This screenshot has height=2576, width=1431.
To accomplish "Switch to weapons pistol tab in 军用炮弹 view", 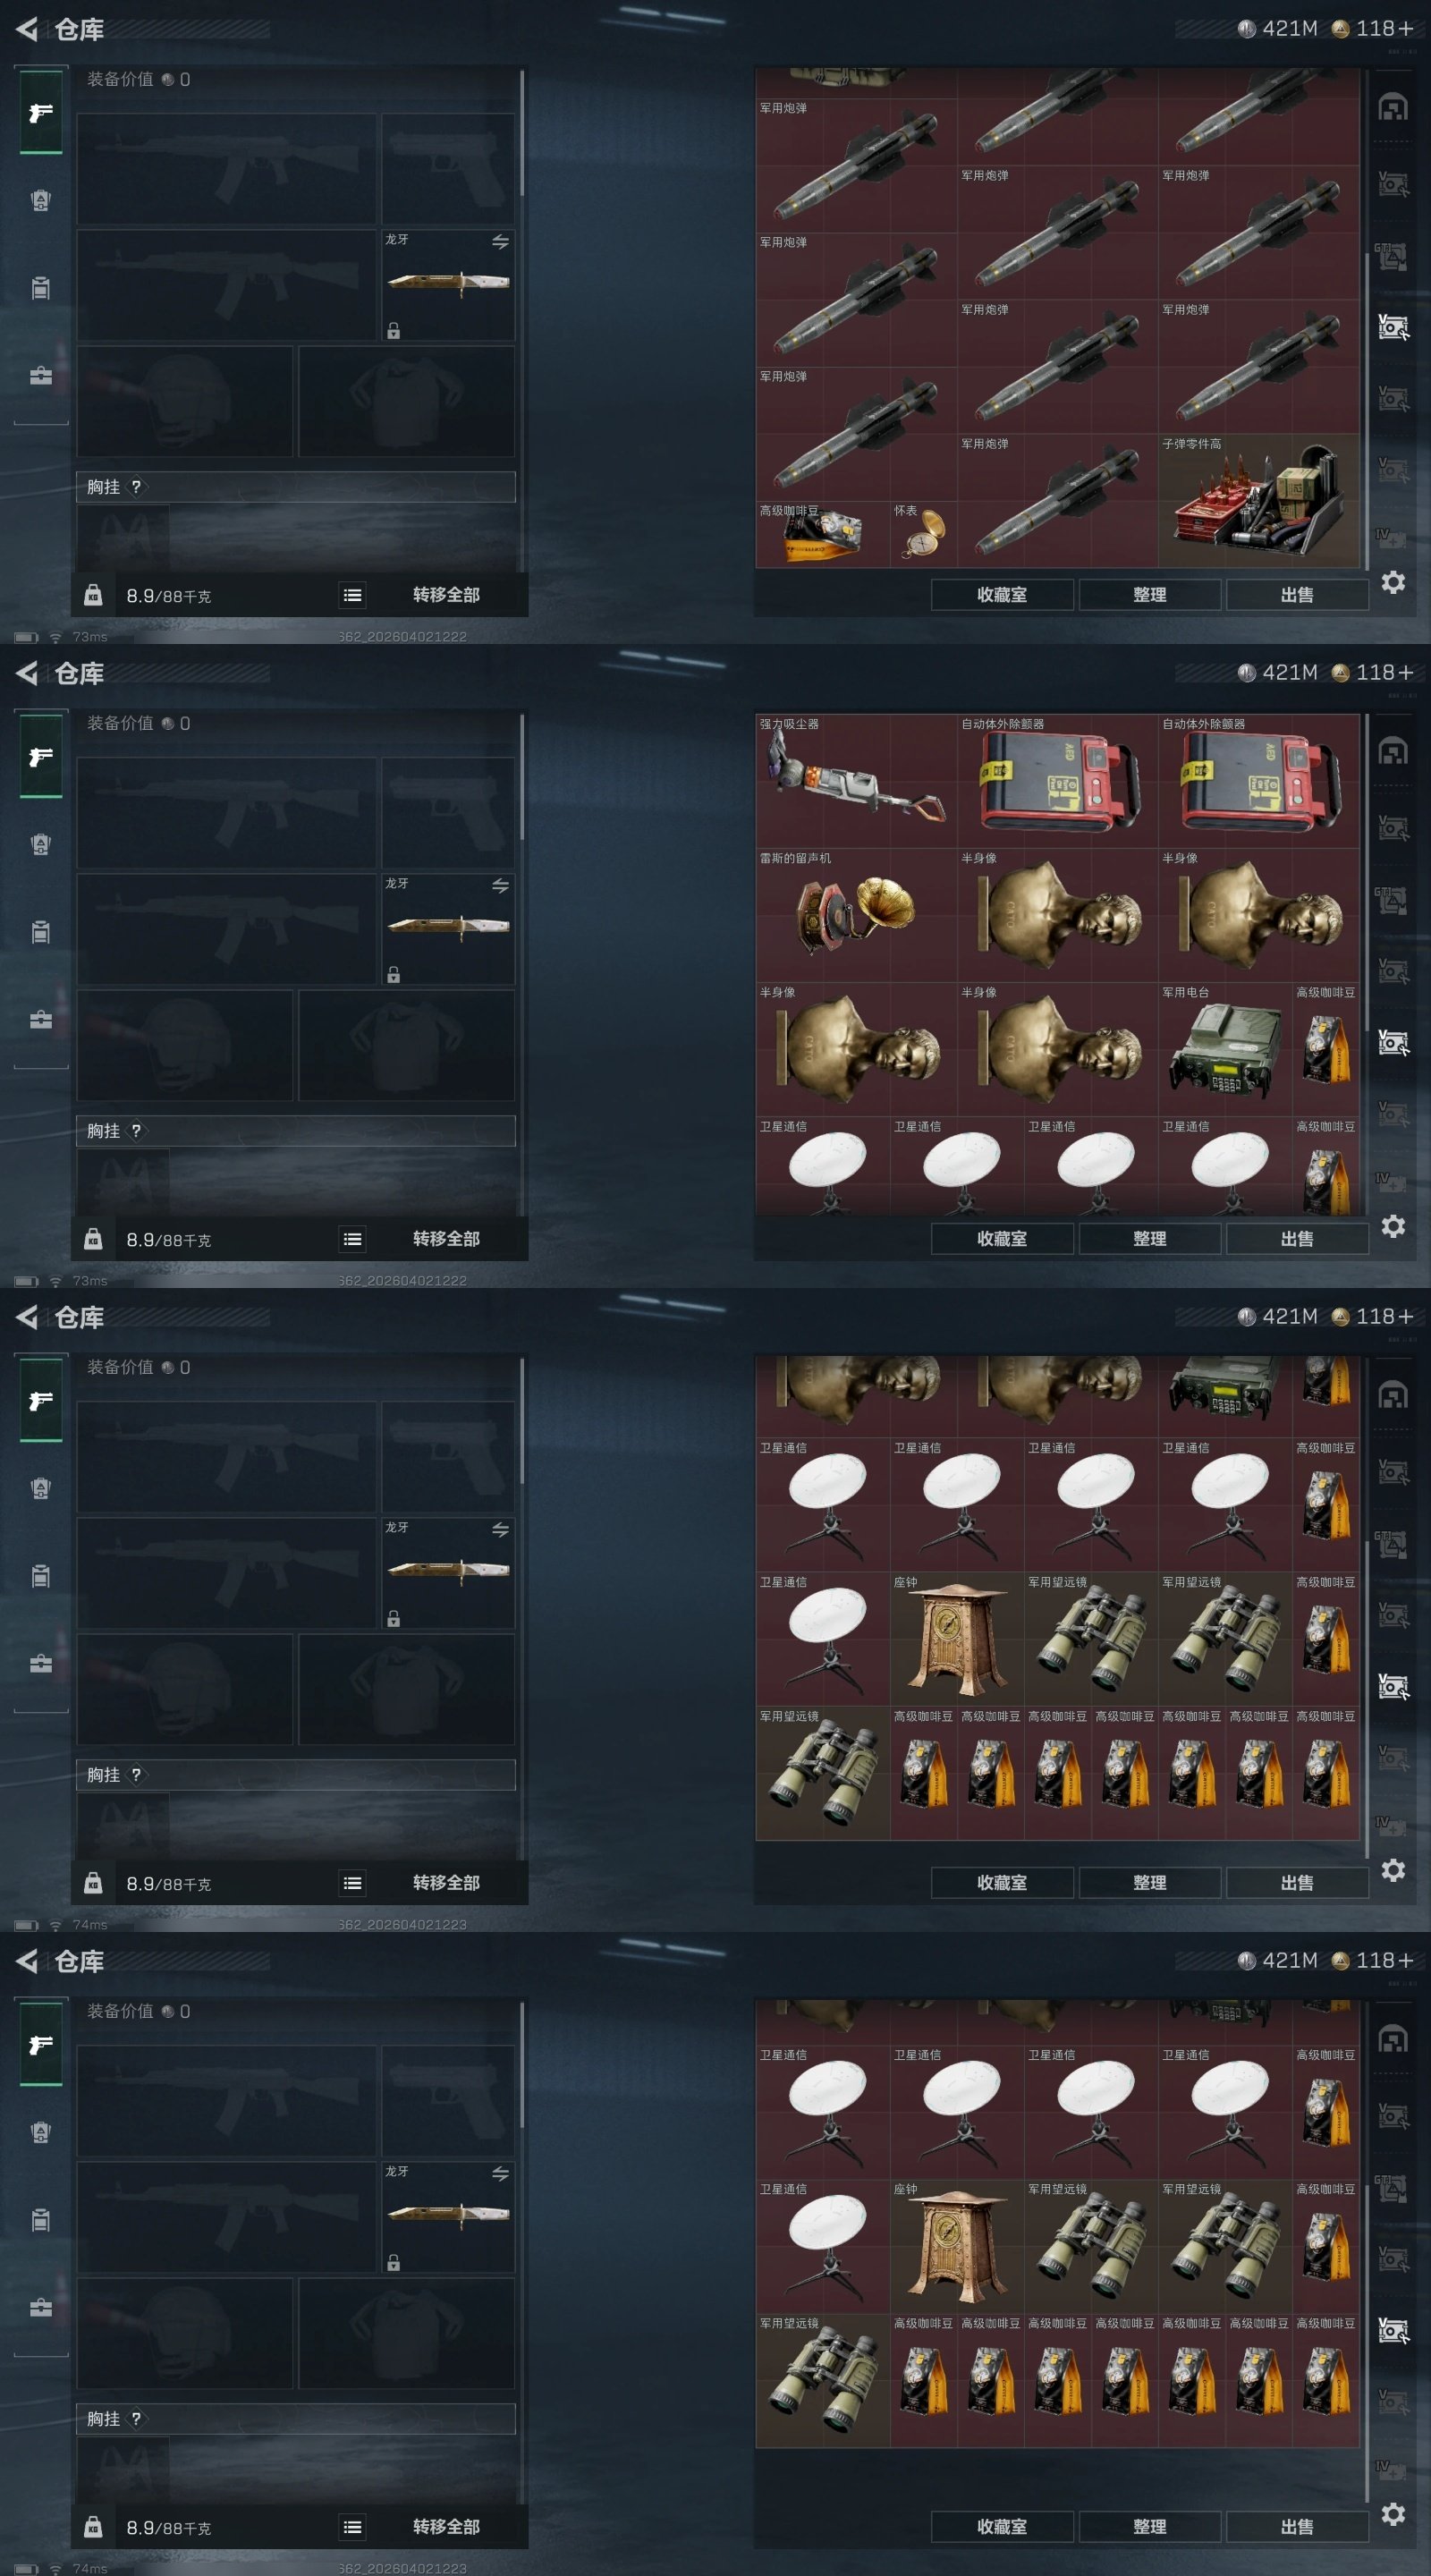I will (x=41, y=113).
